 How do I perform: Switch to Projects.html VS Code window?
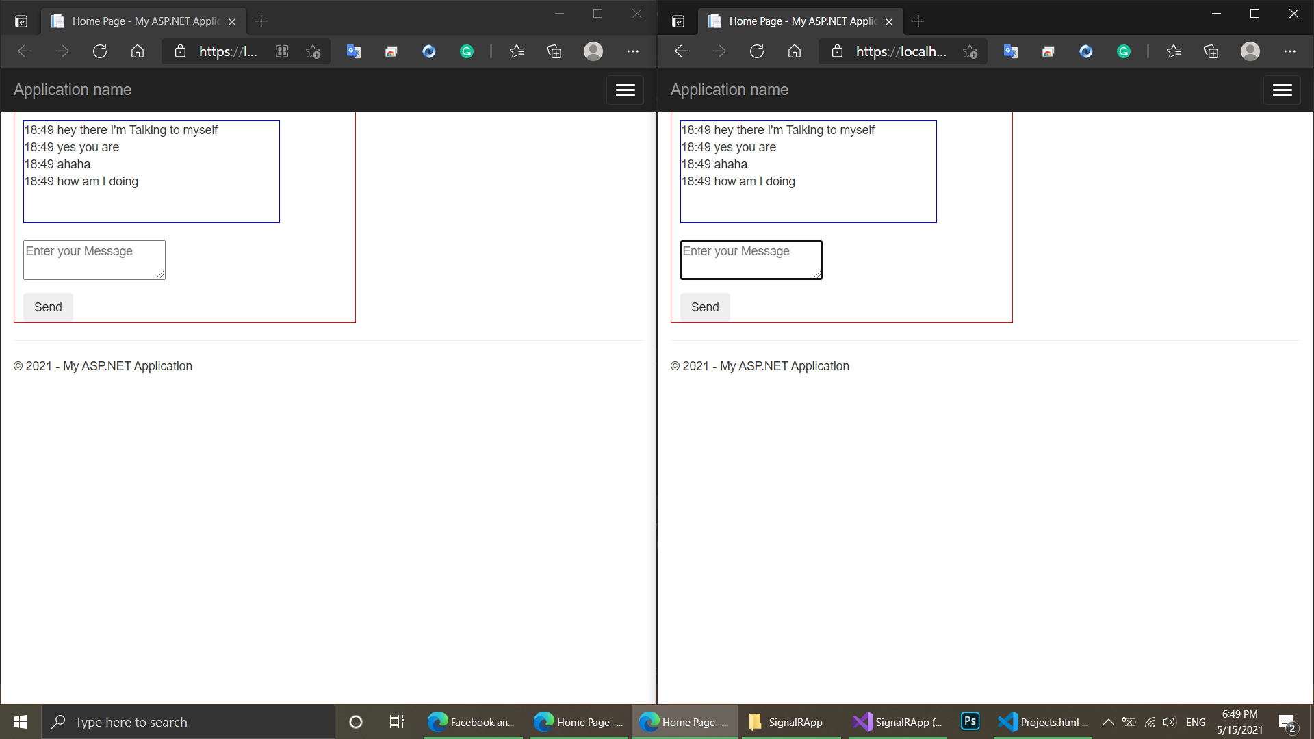(x=1043, y=722)
